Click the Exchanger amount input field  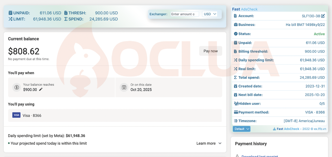click(x=185, y=14)
